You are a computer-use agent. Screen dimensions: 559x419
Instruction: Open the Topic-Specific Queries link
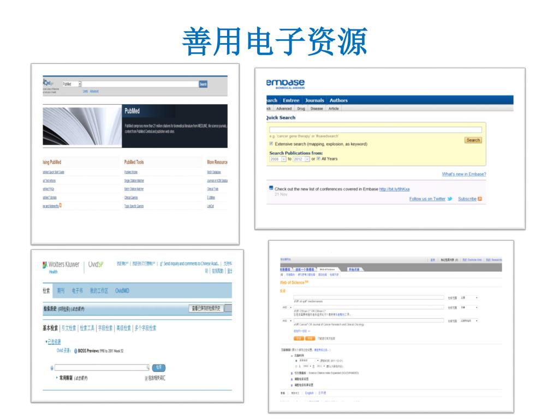[134, 206]
